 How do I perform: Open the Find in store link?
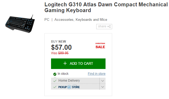click(97, 74)
